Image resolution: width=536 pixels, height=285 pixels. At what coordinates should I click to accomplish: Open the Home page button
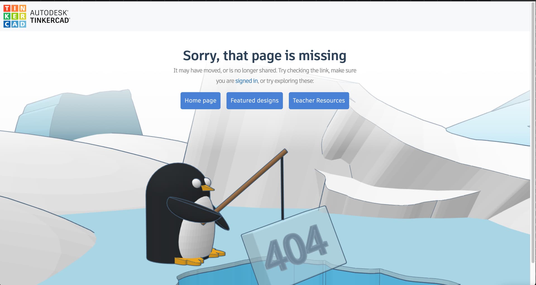point(200,101)
